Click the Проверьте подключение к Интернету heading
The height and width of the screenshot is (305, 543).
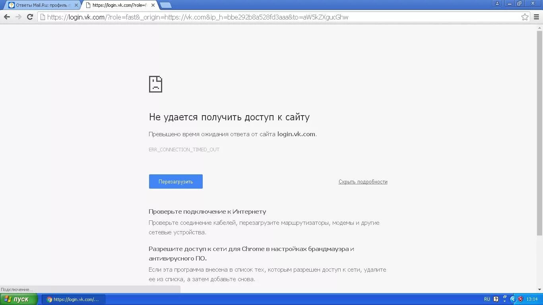tap(208, 212)
